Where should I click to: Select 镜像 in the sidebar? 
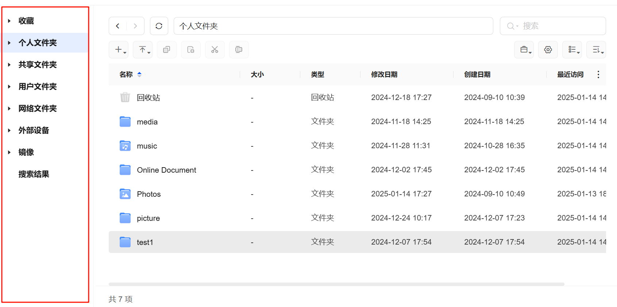coord(26,152)
